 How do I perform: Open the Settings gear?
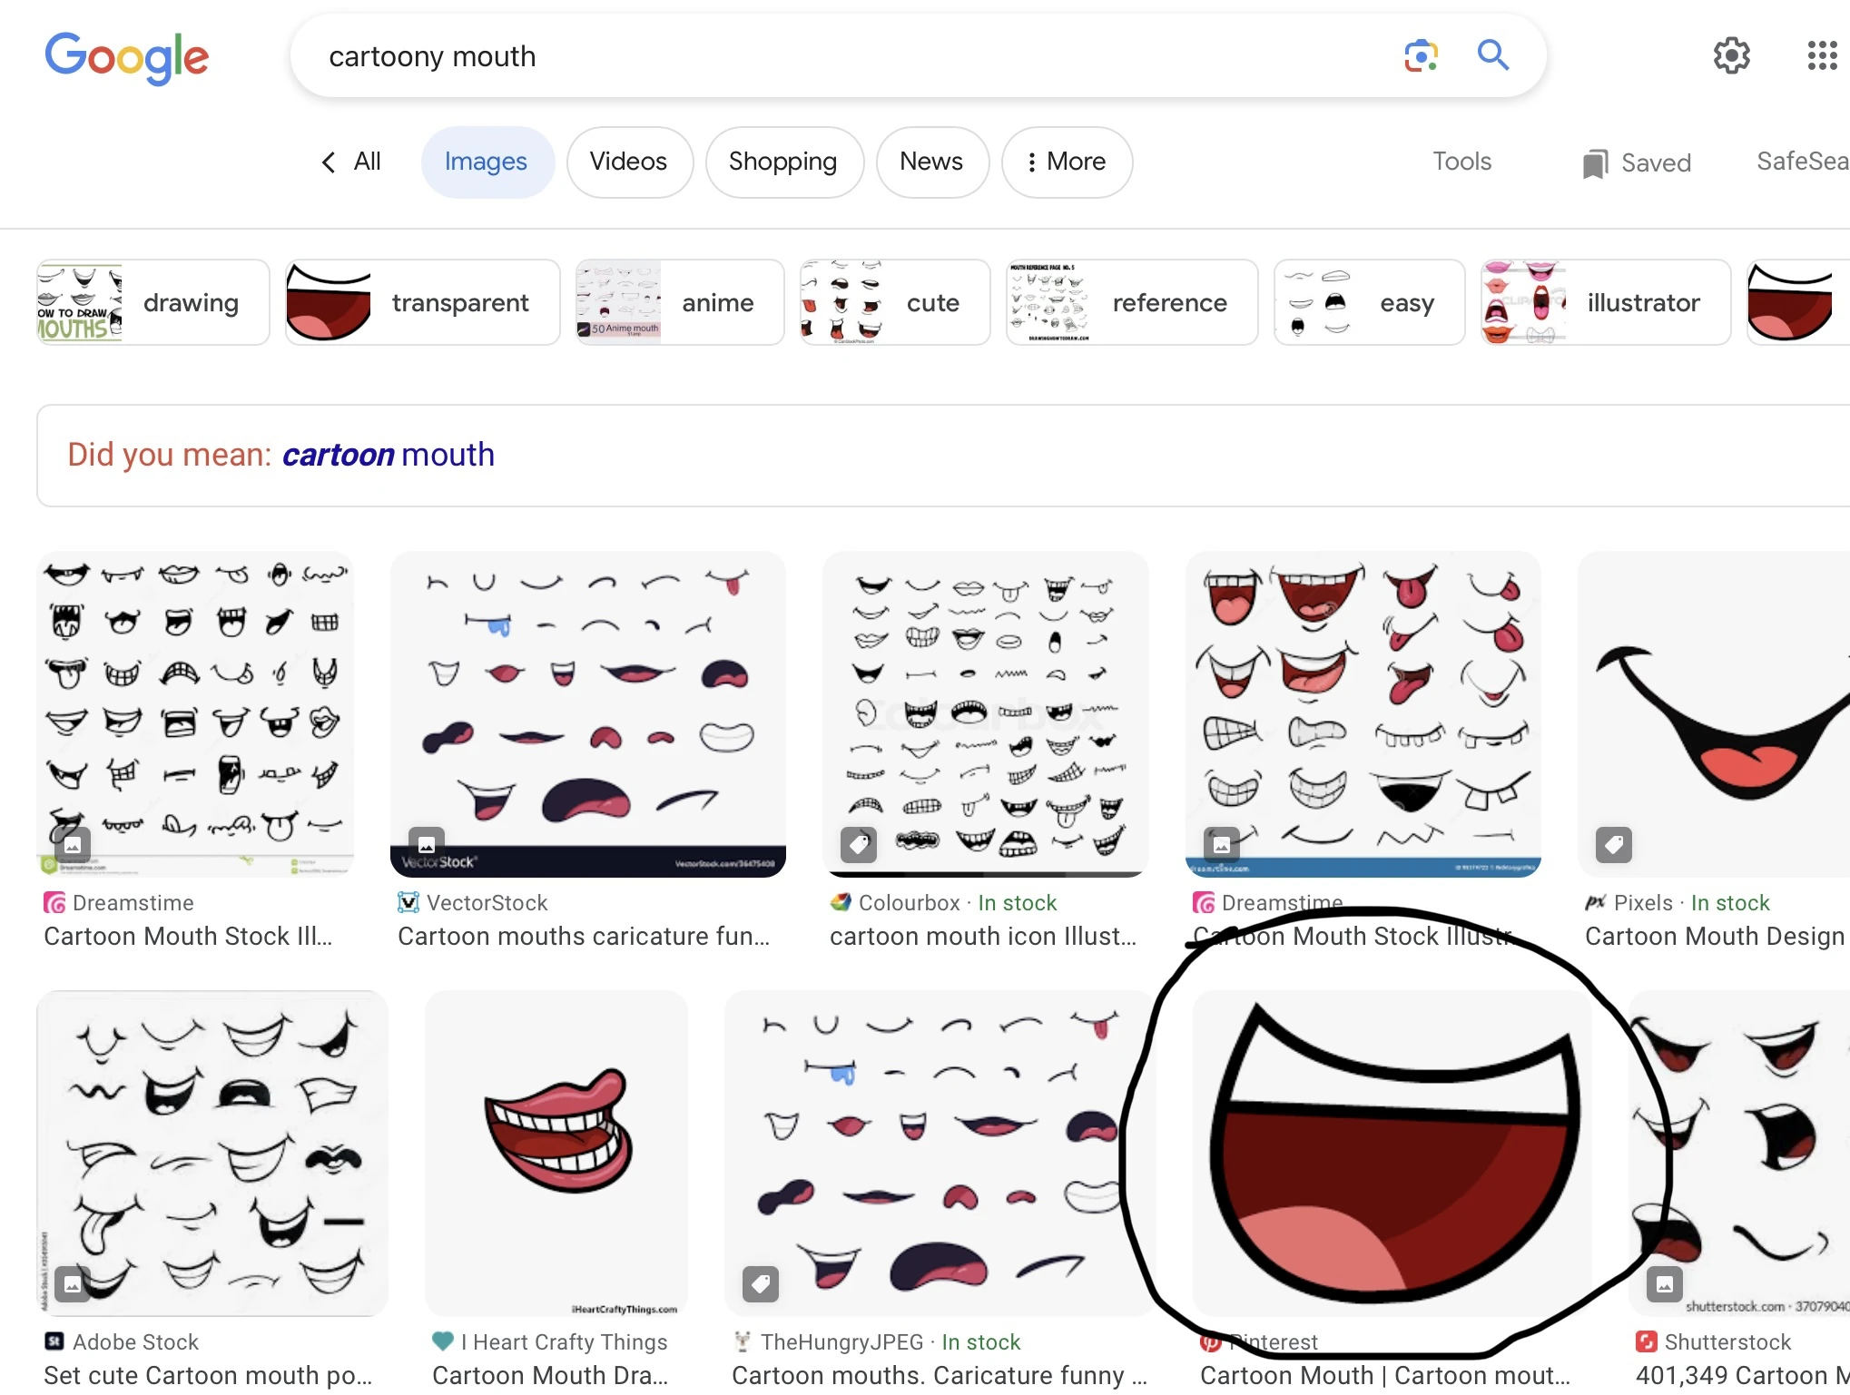[x=1732, y=55]
